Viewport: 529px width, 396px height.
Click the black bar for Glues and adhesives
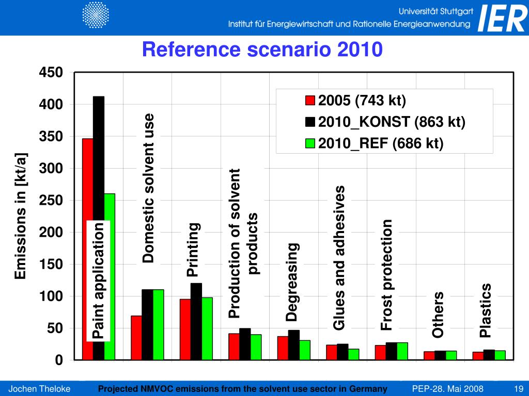(343, 352)
